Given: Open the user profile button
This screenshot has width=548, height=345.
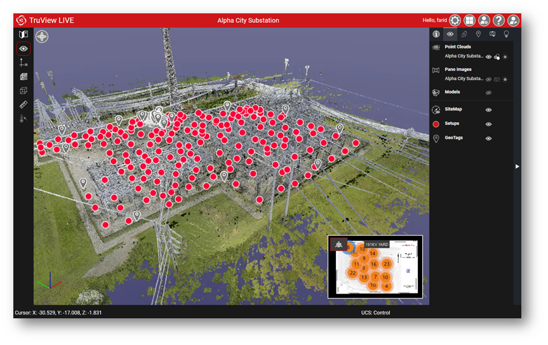Looking at the screenshot, I should tap(513, 20).
